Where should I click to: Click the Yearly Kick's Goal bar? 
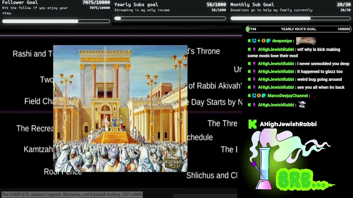[x=299, y=29]
